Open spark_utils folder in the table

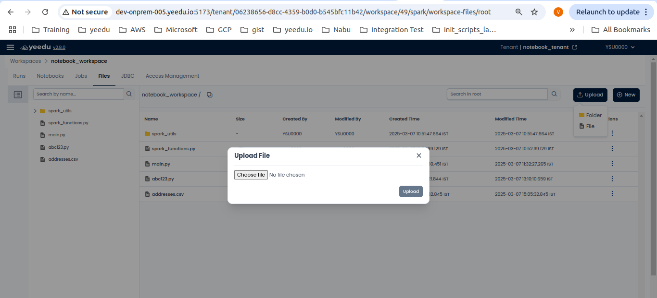tap(164, 134)
